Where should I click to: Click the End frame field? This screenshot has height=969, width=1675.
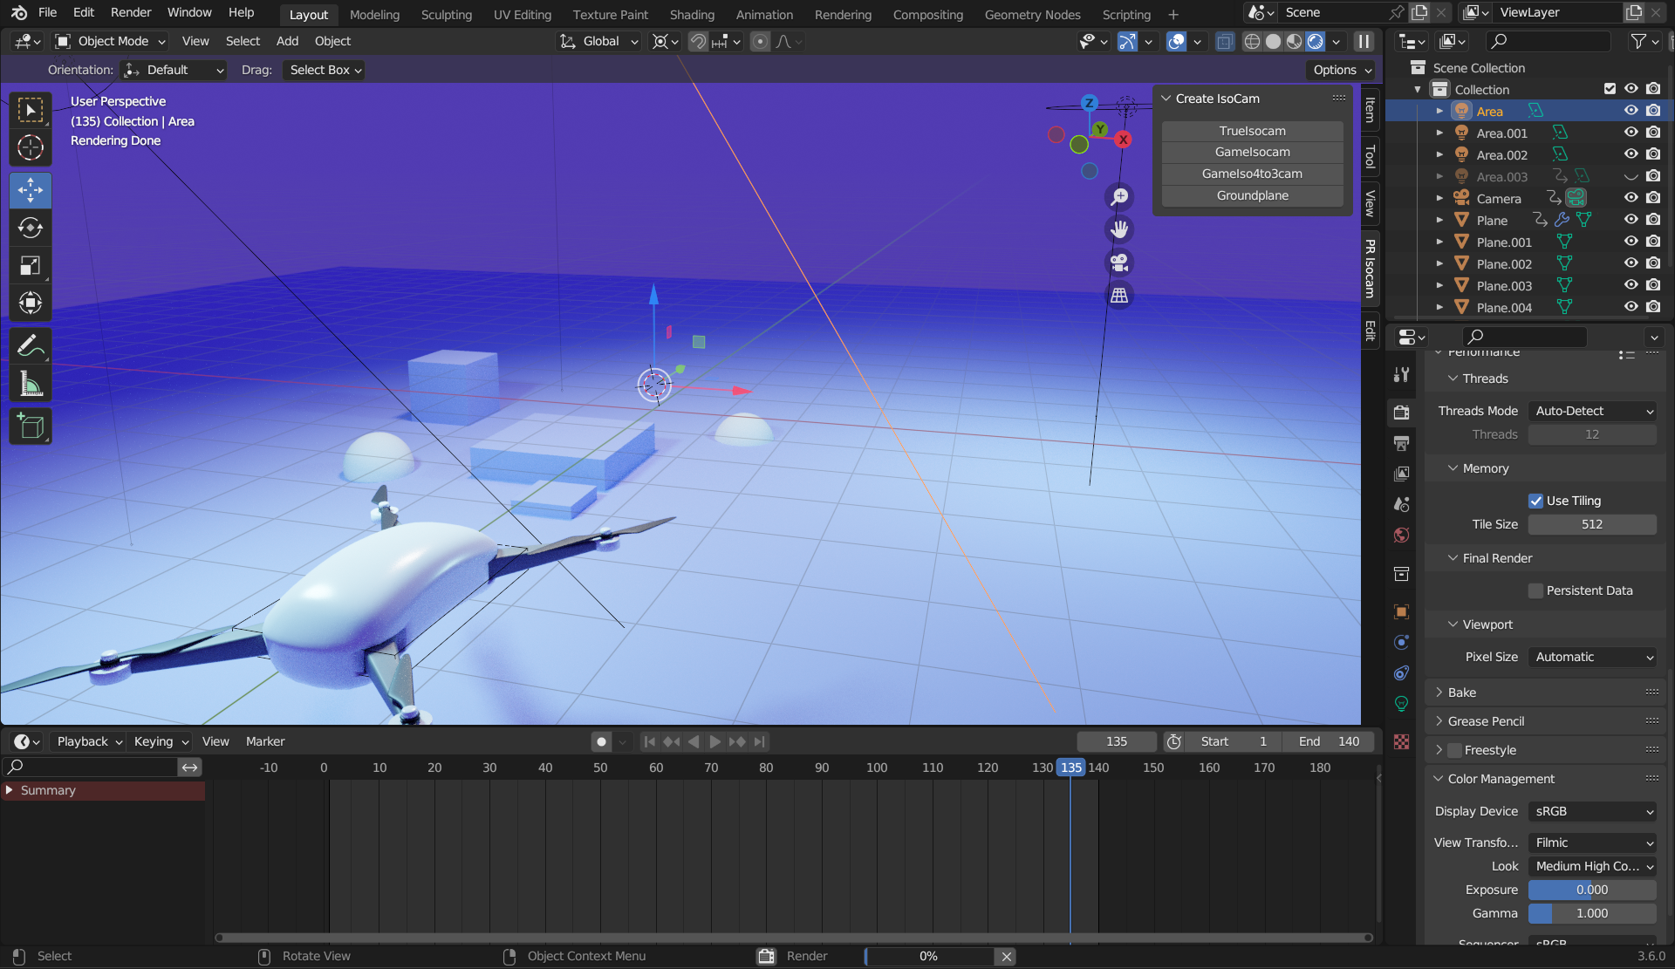coord(1328,741)
